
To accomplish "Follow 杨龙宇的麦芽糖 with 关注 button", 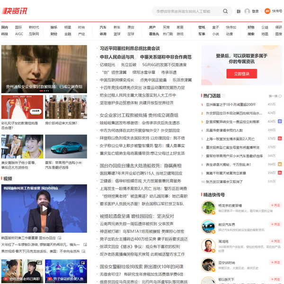I will [275, 205].
